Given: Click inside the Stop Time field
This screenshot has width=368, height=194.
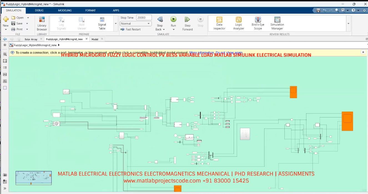Looking at the screenshot, I should click(x=143, y=17).
